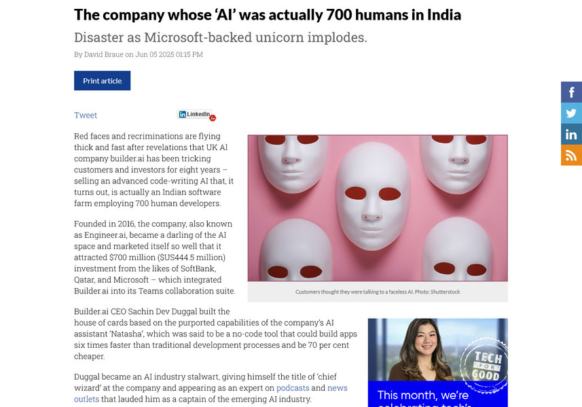Click the image caption mentioning Shutterstock
Image resolution: width=582 pixels, height=407 pixels.
[378, 292]
